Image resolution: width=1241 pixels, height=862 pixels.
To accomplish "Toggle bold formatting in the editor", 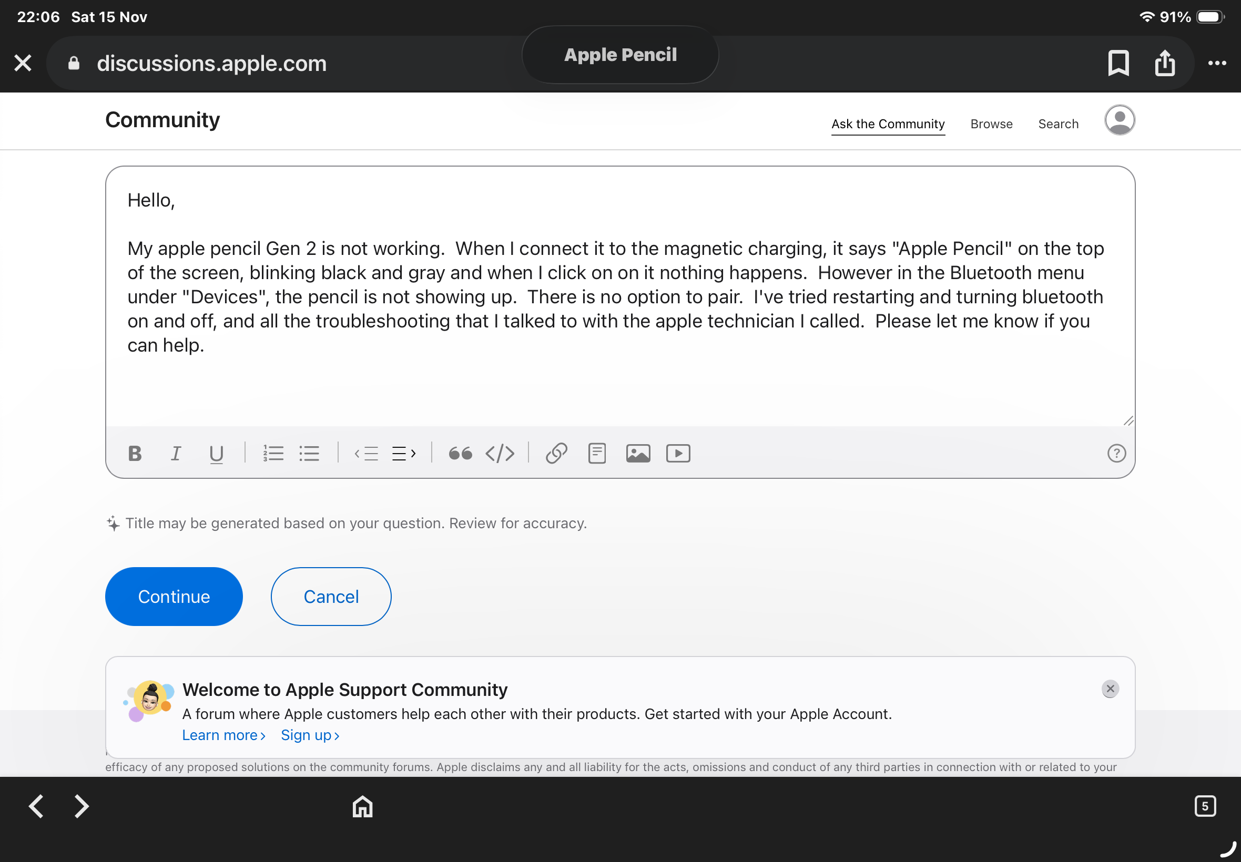I will click(135, 453).
